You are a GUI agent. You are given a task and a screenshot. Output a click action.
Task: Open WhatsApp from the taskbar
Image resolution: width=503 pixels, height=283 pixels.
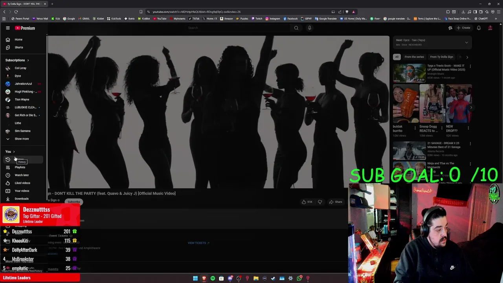[299, 278]
